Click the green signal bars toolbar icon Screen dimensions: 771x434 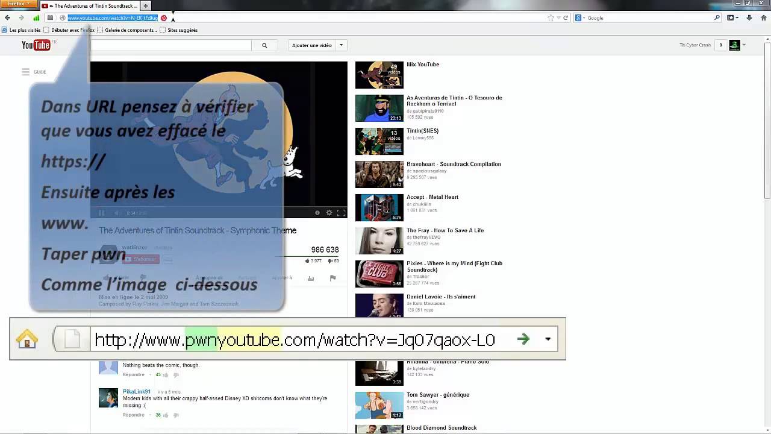36,18
